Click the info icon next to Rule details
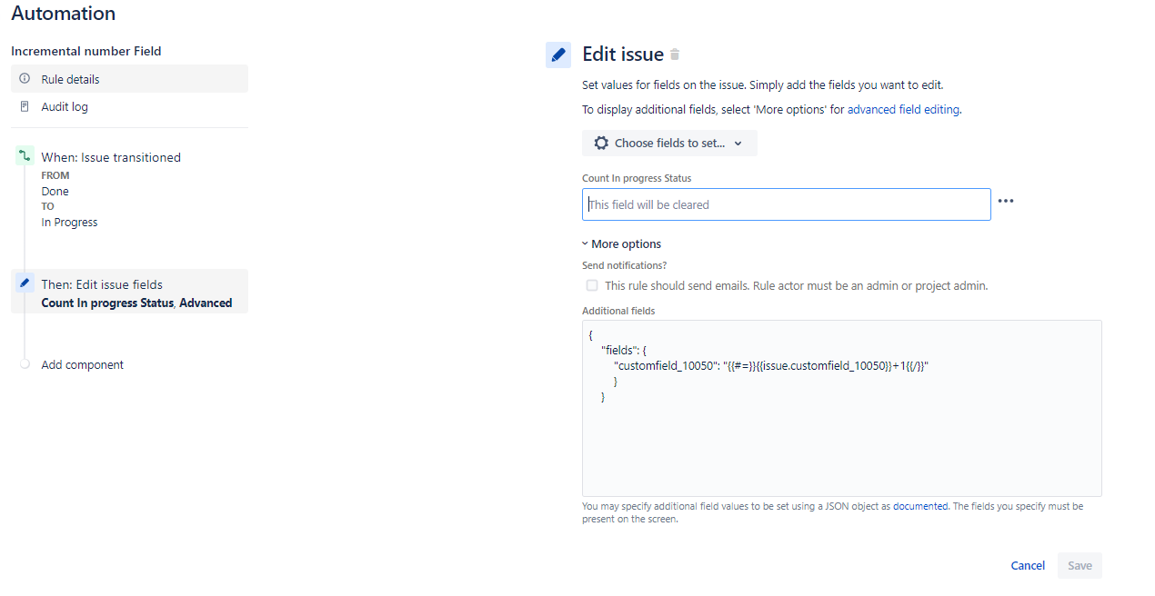Viewport: 1155px width, 596px height. [23, 79]
